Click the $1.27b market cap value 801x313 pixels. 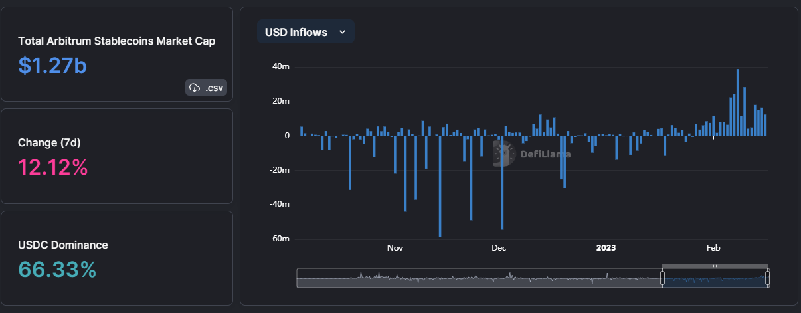pyautogui.click(x=53, y=65)
